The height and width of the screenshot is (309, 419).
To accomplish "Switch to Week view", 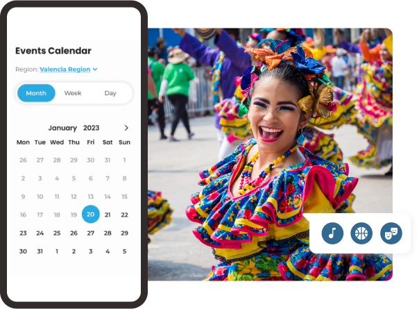I will click(73, 93).
